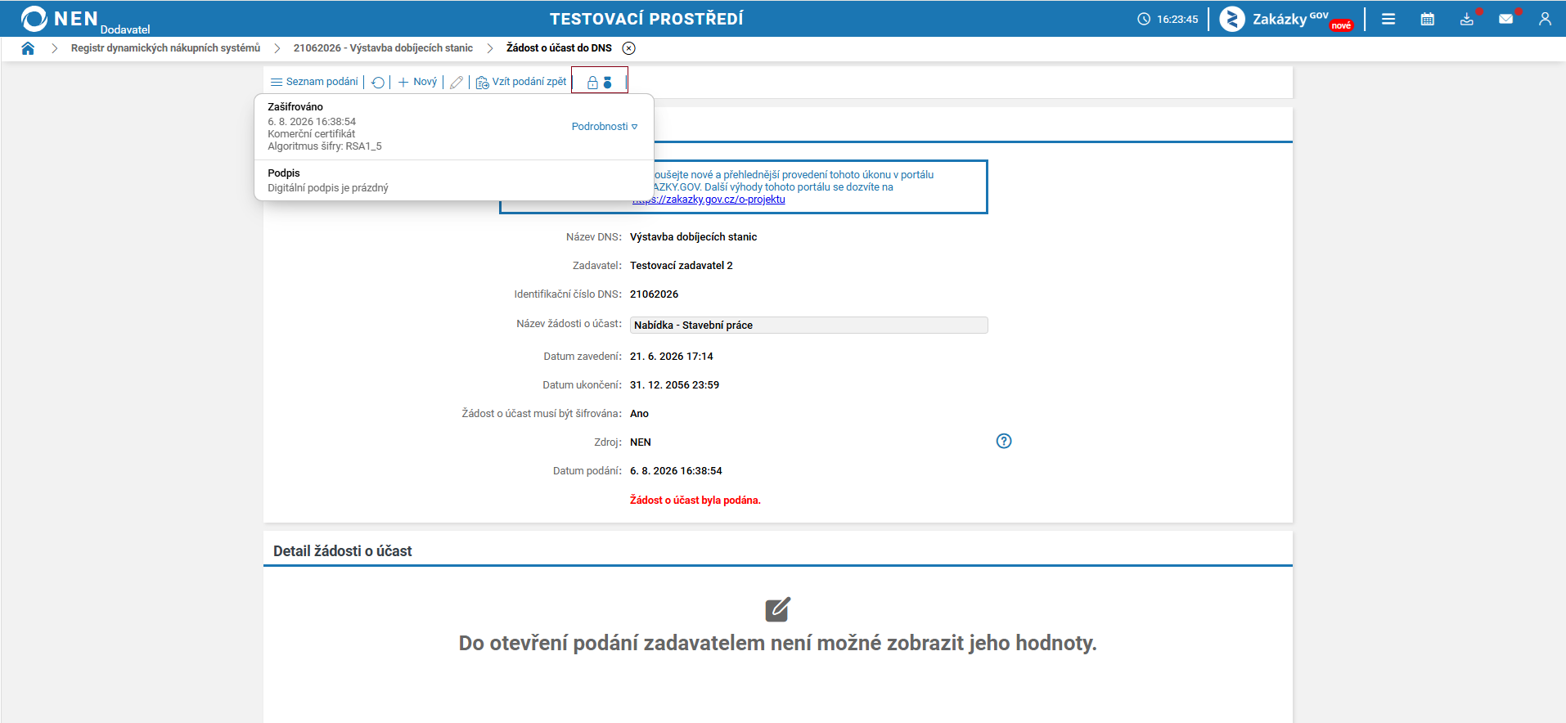Screen dimensions: 1566x723
Task: Click the large edit note icon in detail
Action: (x=778, y=609)
